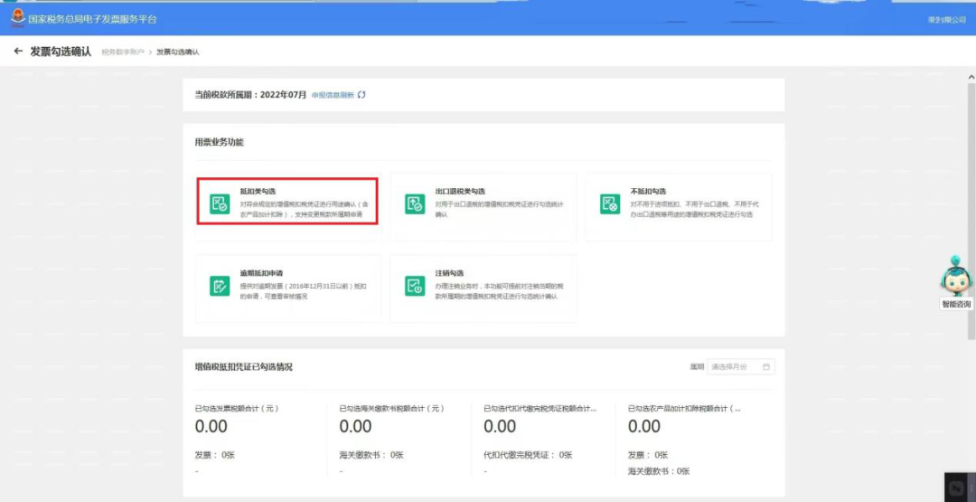Screen dimensions: 976x502
Task: Click 注销勾选 description text
Action: pos(500,291)
